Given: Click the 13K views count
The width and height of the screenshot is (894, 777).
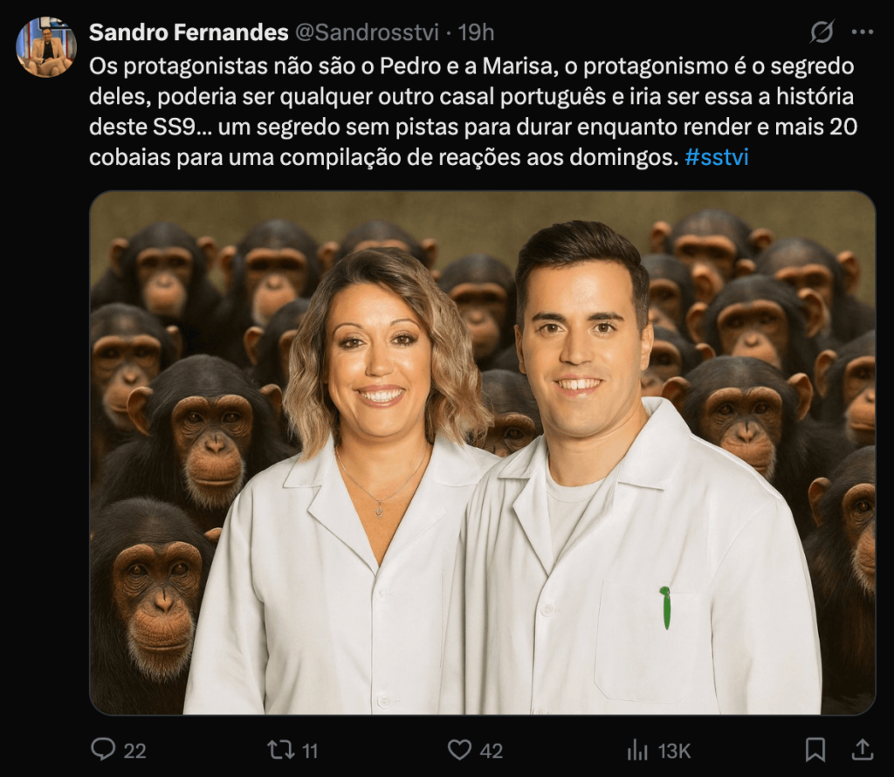Looking at the screenshot, I should click(x=675, y=751).
